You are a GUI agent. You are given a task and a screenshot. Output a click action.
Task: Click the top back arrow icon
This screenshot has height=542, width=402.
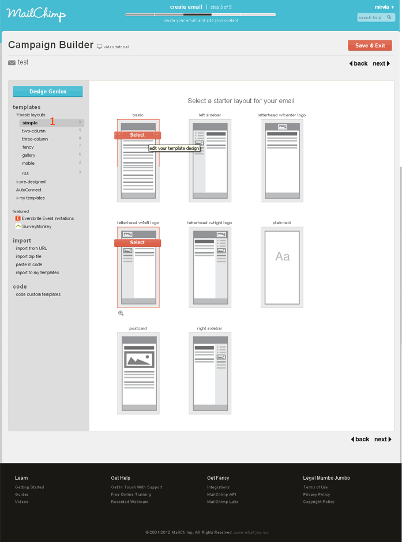(351, 63)
